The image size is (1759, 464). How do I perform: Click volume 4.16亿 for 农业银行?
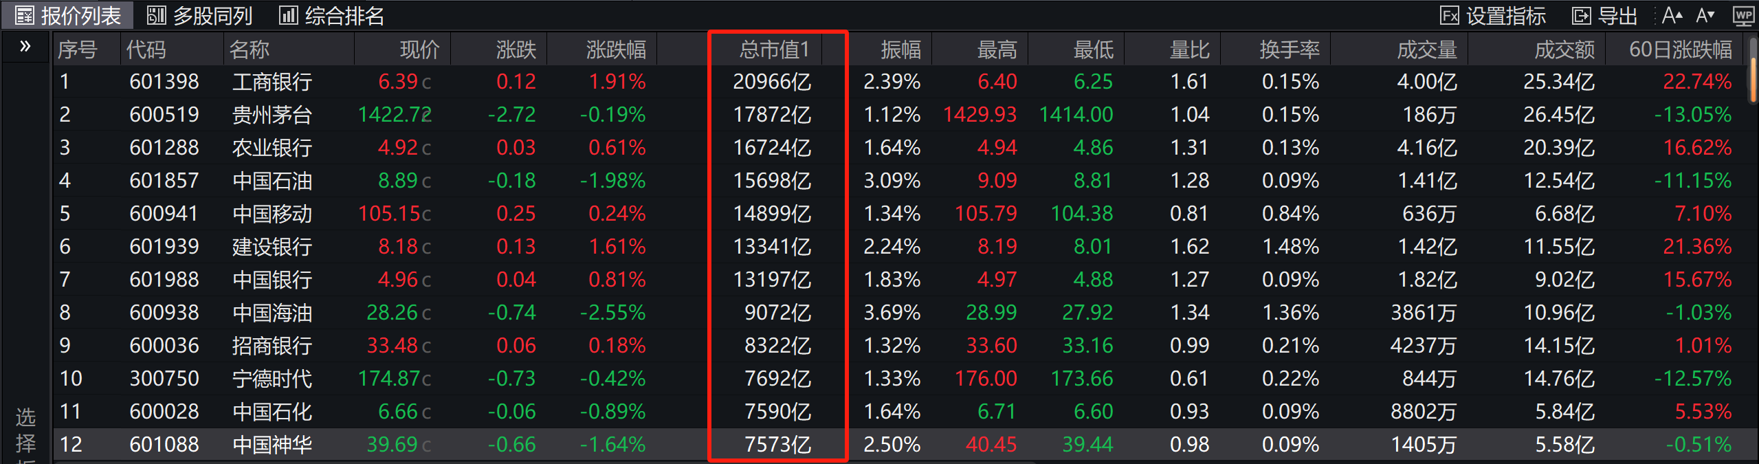coord(1427,148)
